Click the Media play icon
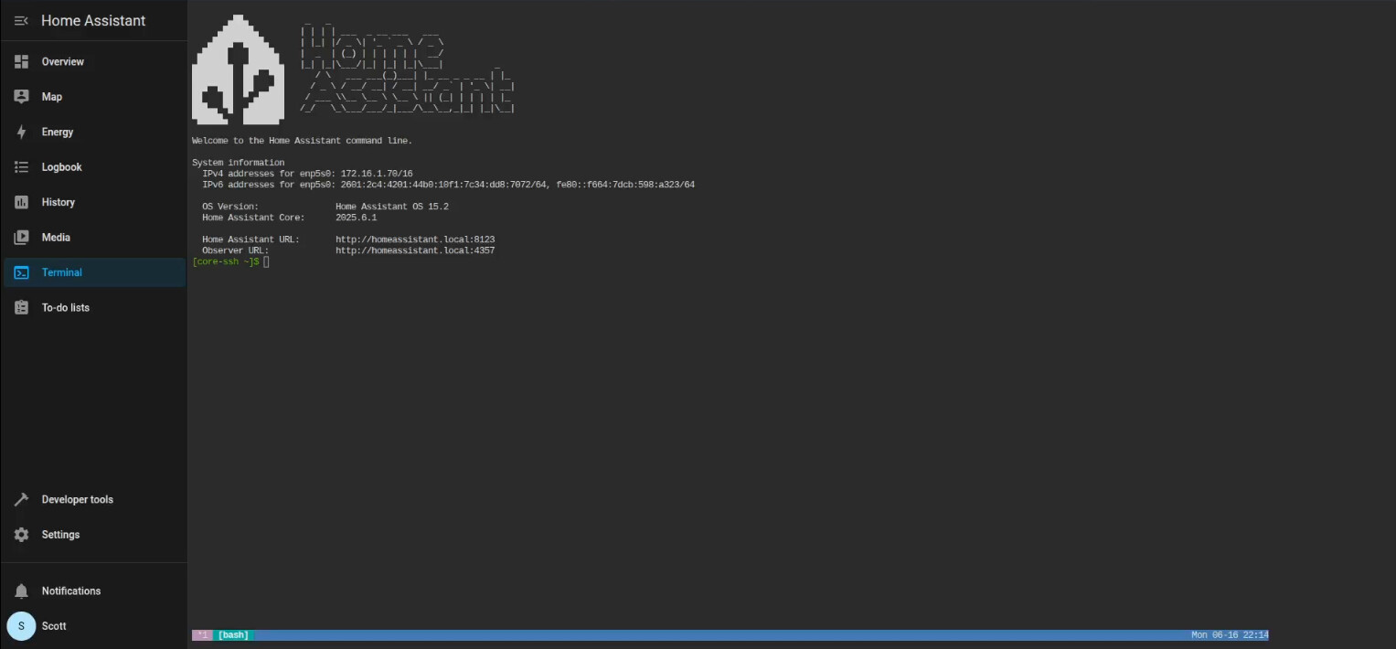 (x=21, y=238)
